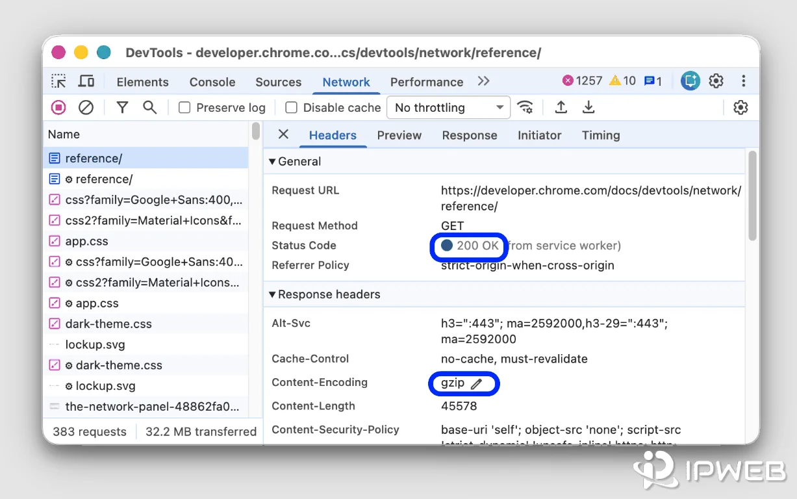Open DevTools kebab menu
Screen dimensions: 797x499
pos(744,81)
